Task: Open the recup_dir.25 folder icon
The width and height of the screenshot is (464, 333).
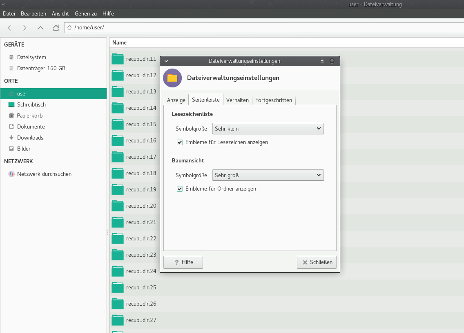Action: coord(118,287)
